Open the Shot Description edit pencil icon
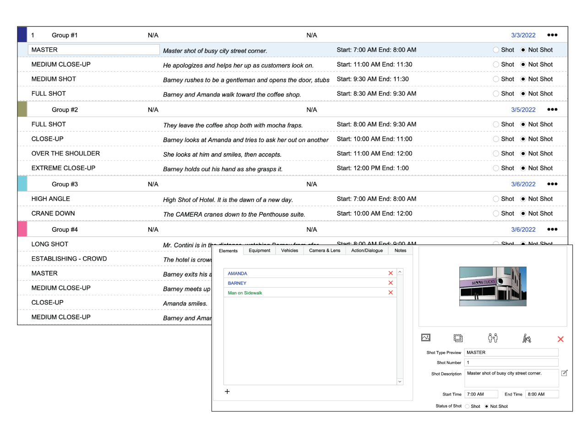 (564, 373)
